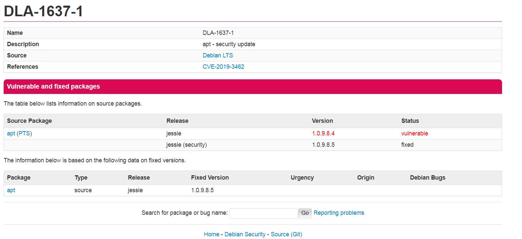Screen dimensions: 522x239
Task: Open the Reporting problems link
Action: tap(339, 213)
